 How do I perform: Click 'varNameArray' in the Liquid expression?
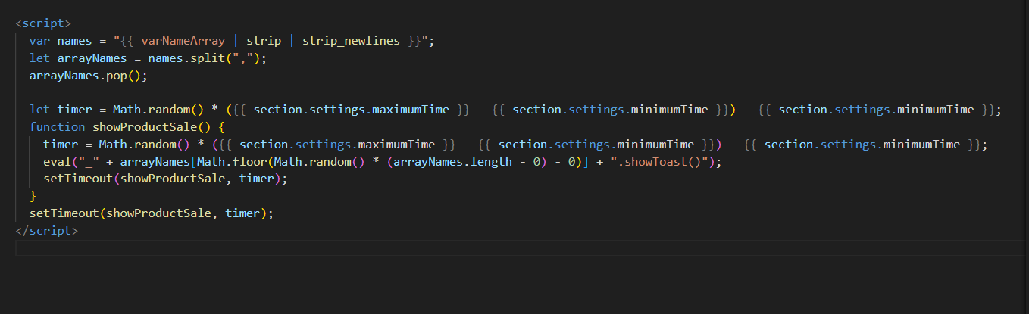pos(182,41)
